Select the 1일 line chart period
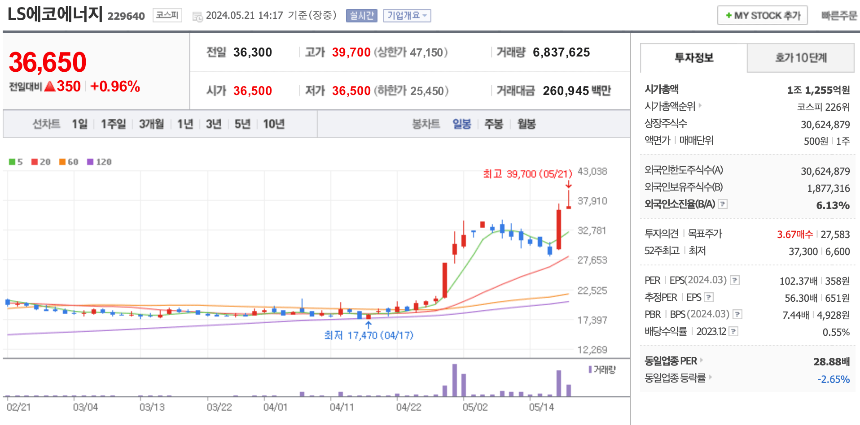Viewport: 860px width, 425px height. pos(80,124)
